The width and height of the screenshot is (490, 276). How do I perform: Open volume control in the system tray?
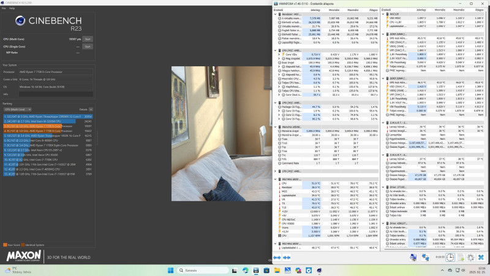(x=464, y=270)
